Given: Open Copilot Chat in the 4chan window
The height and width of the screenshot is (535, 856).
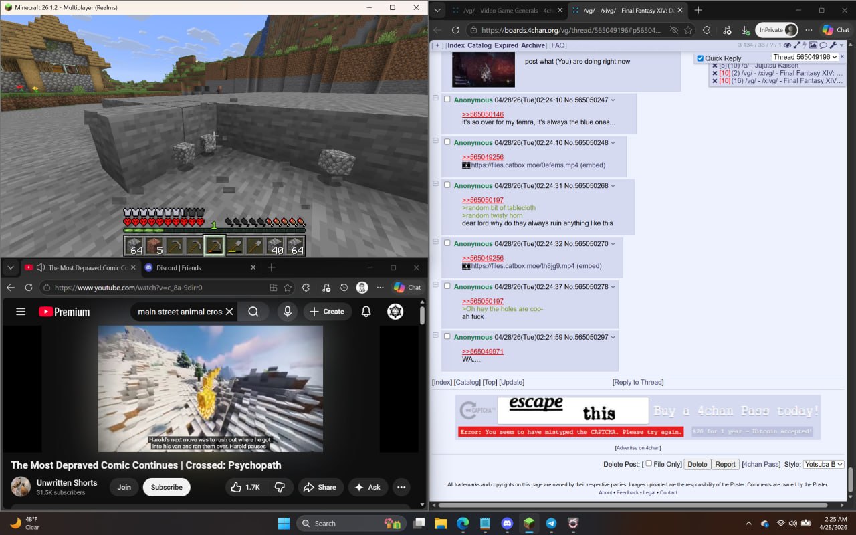Looking at the screenshot, I should [836, 30].
